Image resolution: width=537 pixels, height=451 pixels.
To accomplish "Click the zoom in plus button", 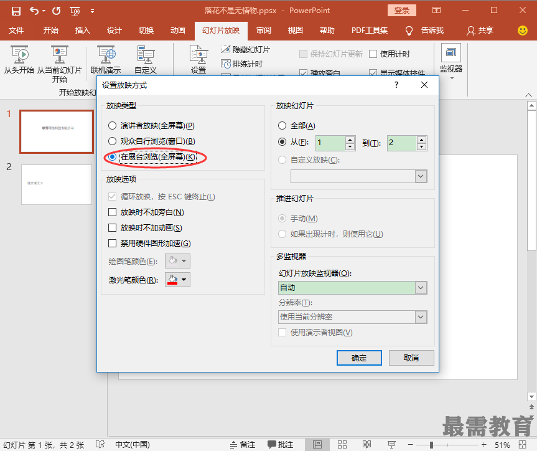I will [484, 445].
